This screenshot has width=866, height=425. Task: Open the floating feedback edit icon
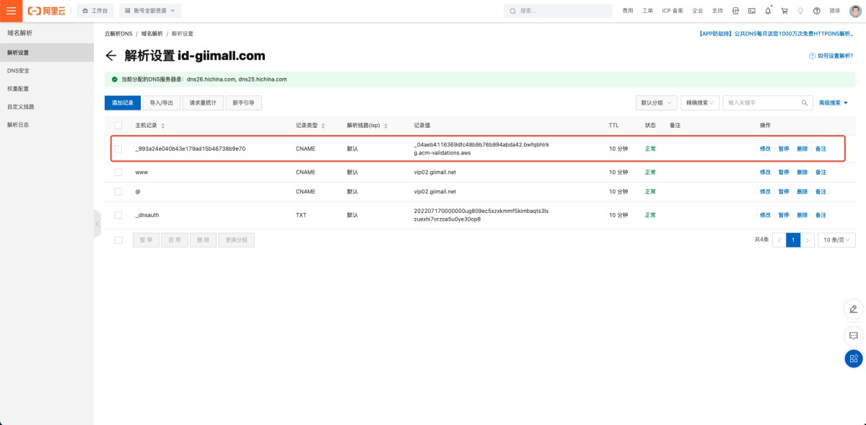point(854,309)
